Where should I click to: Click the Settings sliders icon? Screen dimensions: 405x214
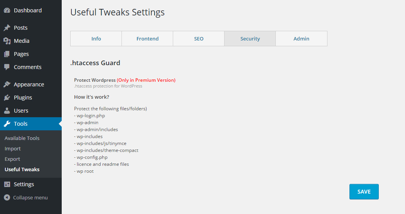[x=7, y=184]
